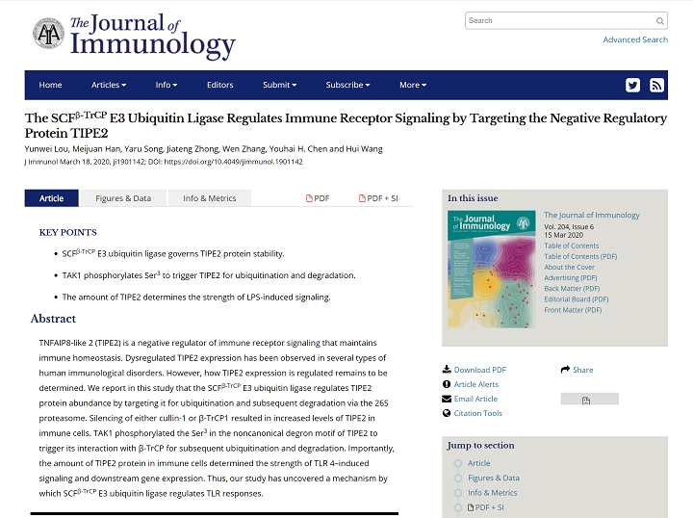Click the Share arrow icon
This screenshot has height=518, width=693.
click(565, 370)
